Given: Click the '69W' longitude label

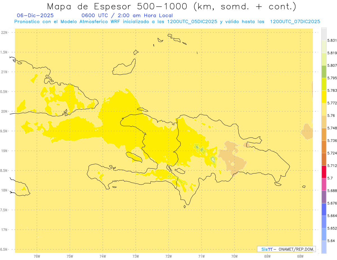Looking at the screenshot, I should coord(267,256).
